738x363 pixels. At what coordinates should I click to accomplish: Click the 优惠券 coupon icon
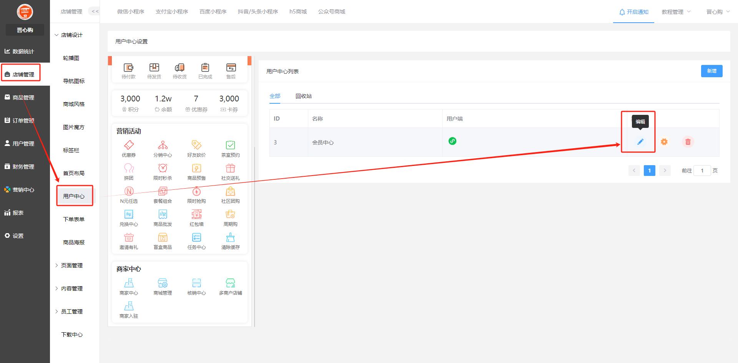tap(129, 145)
